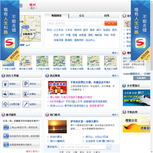The image size is (153, 153).
Task: Click the 路书制作 section header icon
Action: [3, 115]
